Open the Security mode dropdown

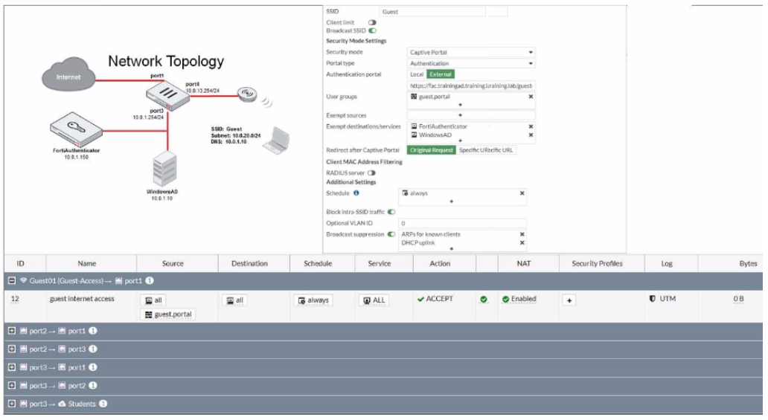470,52
